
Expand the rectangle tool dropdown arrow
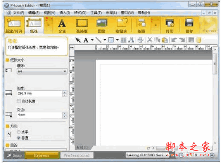pos(117,40)
